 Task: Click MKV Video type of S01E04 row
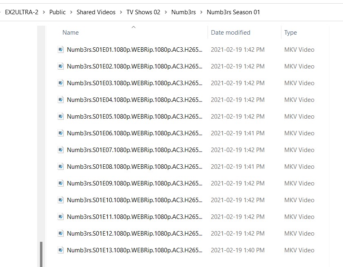point(299,100)
